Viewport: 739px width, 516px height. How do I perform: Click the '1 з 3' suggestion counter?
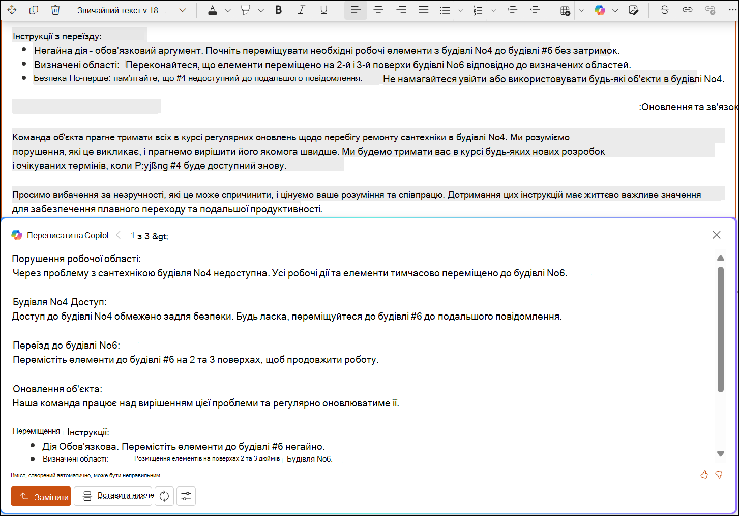point(140,236)
